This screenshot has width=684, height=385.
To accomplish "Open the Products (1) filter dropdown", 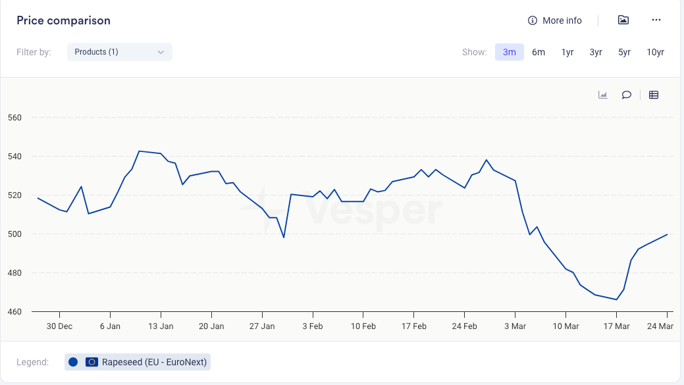I will (x=119, y=52).
